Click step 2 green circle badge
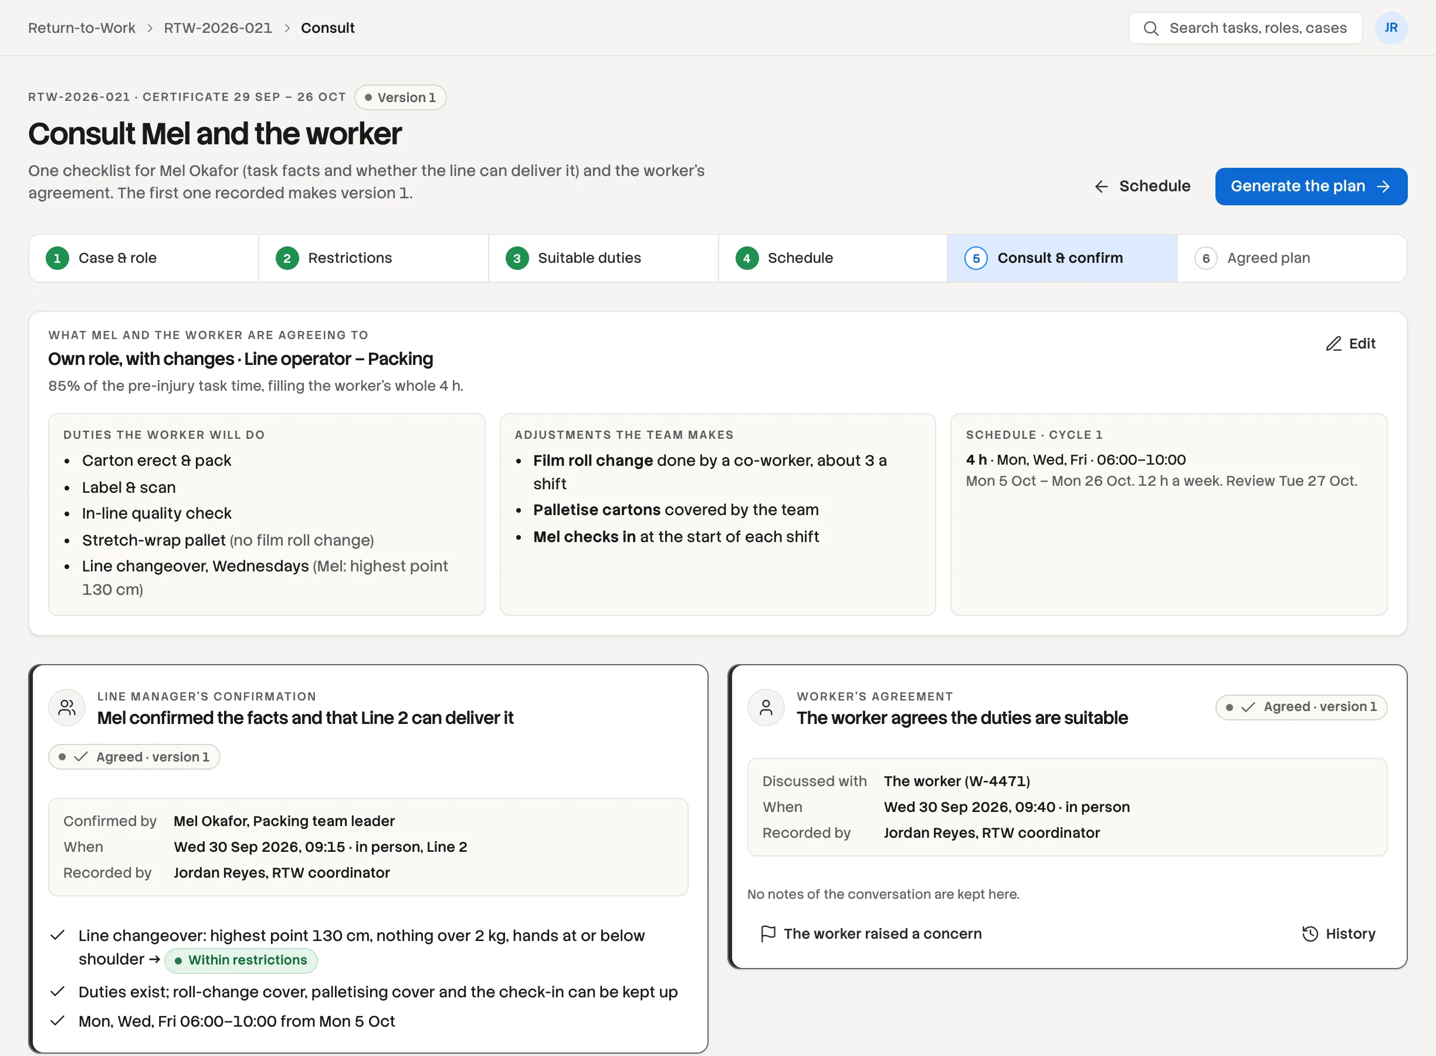The width and height of the screenshot is (1436, 1056). tap(287, 258)
